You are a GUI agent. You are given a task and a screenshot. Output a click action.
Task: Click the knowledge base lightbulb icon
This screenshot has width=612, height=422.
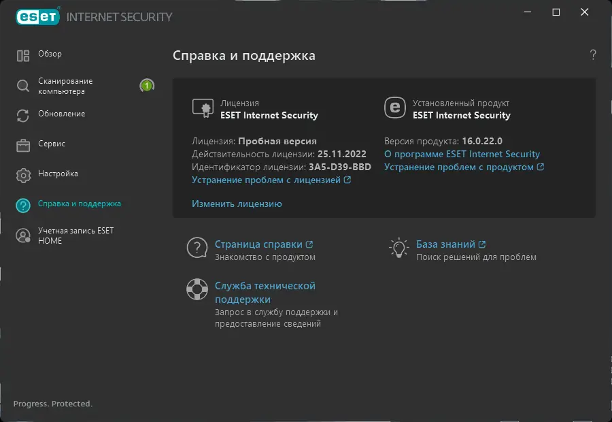pyautogui.click(x=398, y=248)
